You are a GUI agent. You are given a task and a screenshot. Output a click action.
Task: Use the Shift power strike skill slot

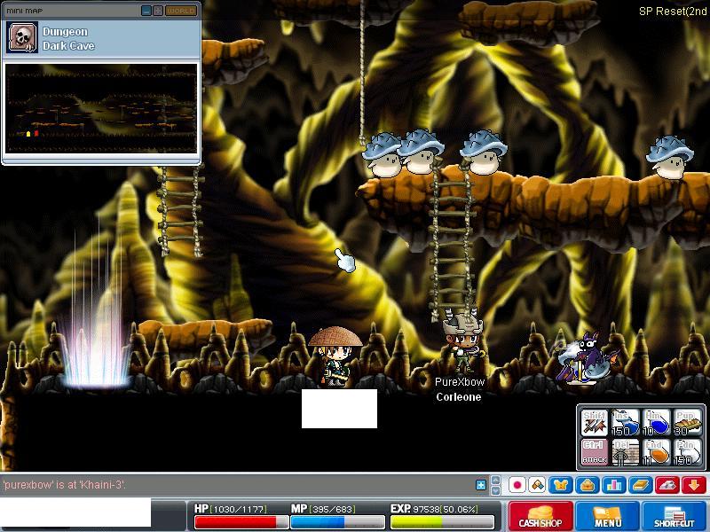click(594, 423)
